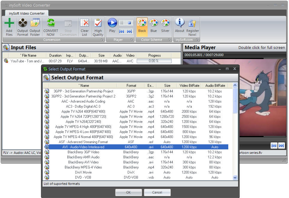Click format list scroll down arrow

235,177
